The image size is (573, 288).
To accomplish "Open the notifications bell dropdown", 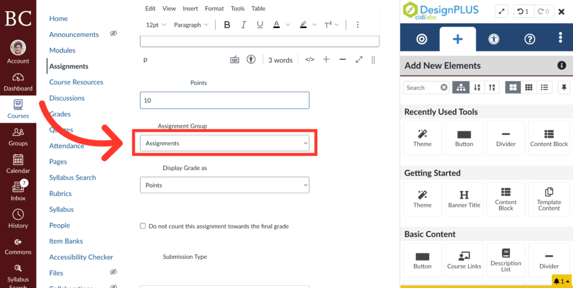I will (561, 281).
